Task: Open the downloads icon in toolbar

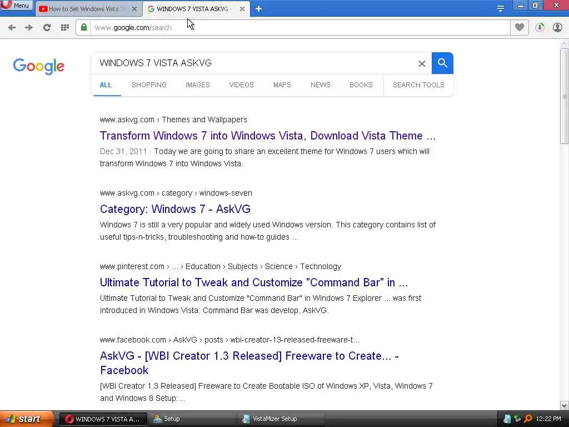Action: coord(540,28)
